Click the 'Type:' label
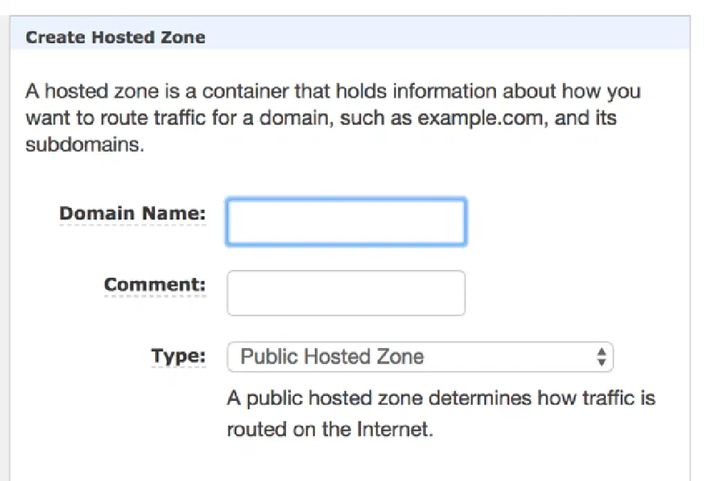The width and height of the screenshot is (709, 481). coord(179,357)
